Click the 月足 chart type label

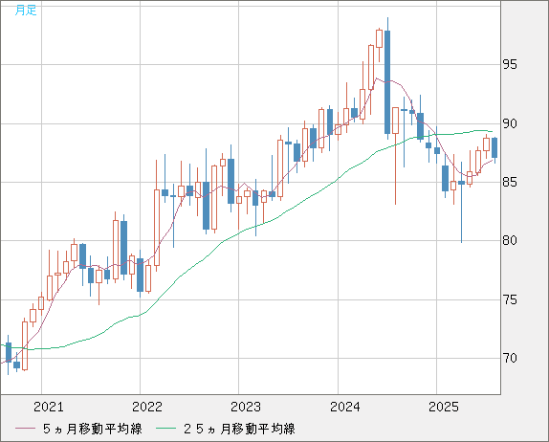point(26,11)
